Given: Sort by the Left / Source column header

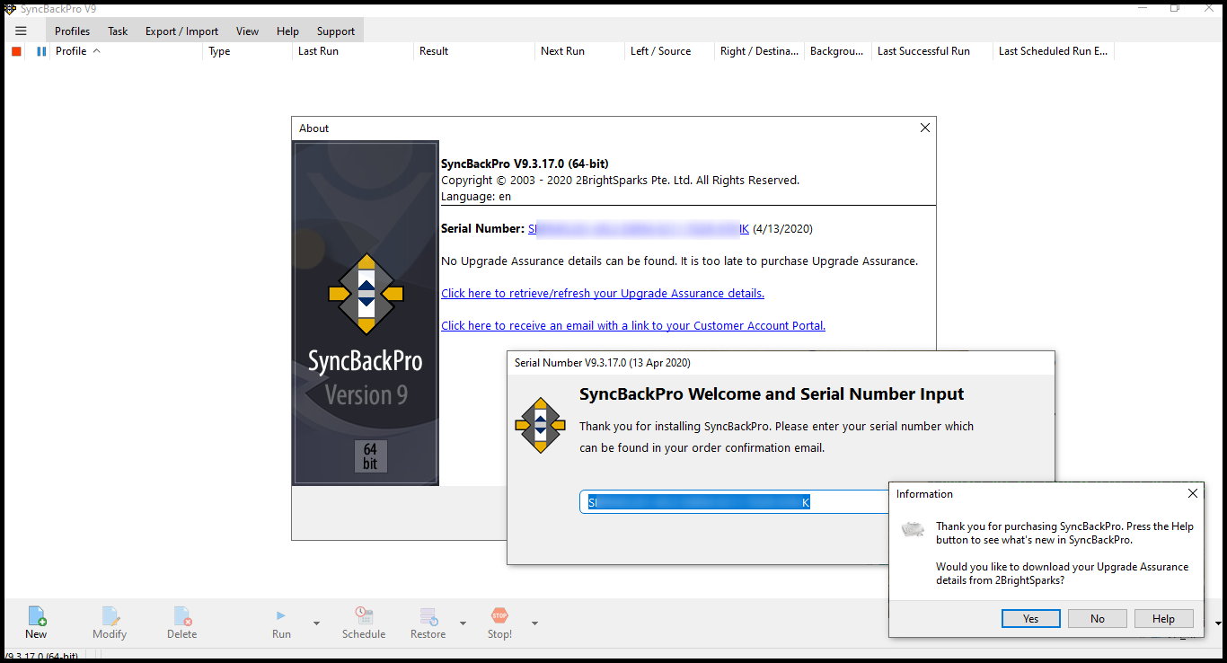Looking at the screenshot, I should (x=670, y=51).
